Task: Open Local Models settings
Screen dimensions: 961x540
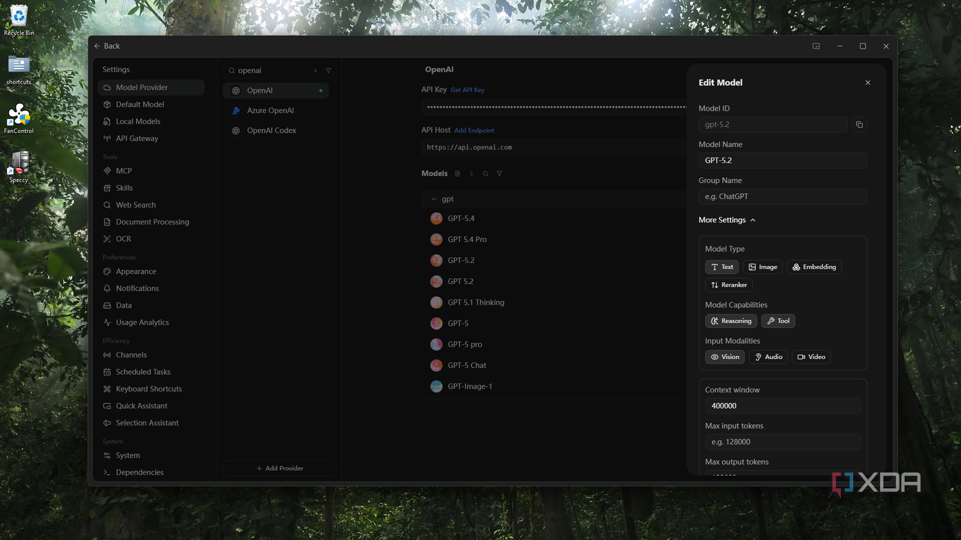Action: pos(151,122)
